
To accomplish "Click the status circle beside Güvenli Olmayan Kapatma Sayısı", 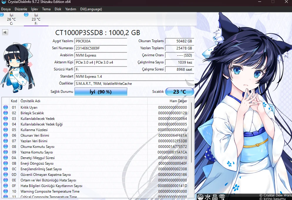I will [x=6, y=174].
